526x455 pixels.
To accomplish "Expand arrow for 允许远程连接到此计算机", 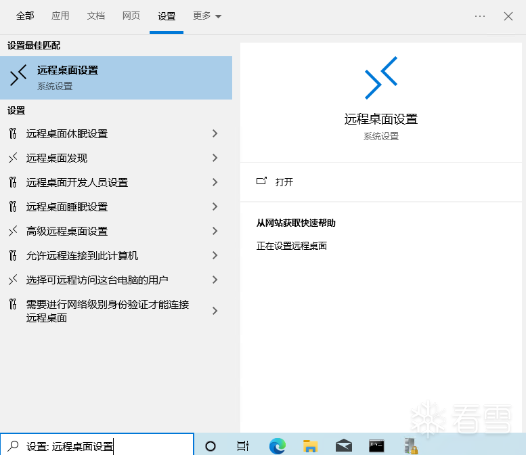I will (215, 255).
